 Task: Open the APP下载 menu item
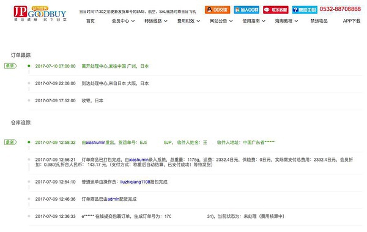click(x=352, y=21)
